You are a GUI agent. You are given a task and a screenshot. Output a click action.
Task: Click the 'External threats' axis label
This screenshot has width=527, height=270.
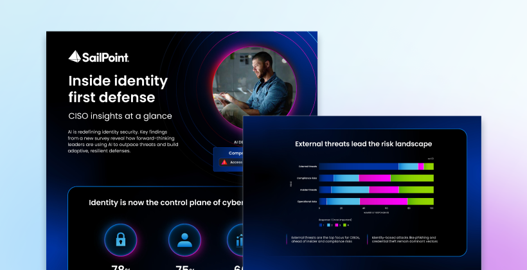tap(308, 166)
